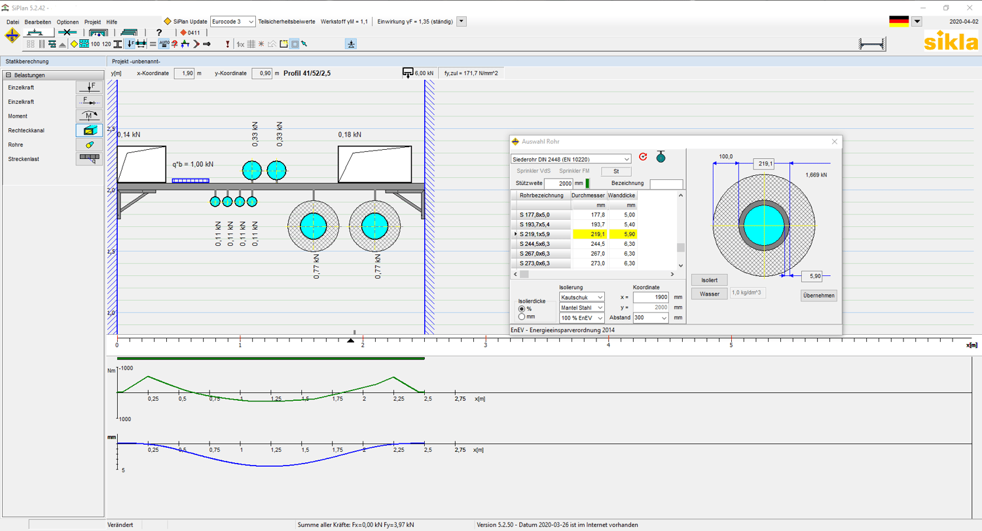Select the Moment load tool
Image resolution: width=982 pixels, height=531 pixels.
[x=90, y=116]
